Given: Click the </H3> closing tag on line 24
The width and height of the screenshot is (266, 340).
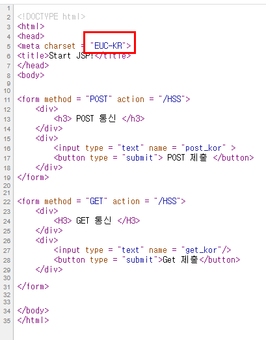Looking at the screenshot, I should click(129, 221).
